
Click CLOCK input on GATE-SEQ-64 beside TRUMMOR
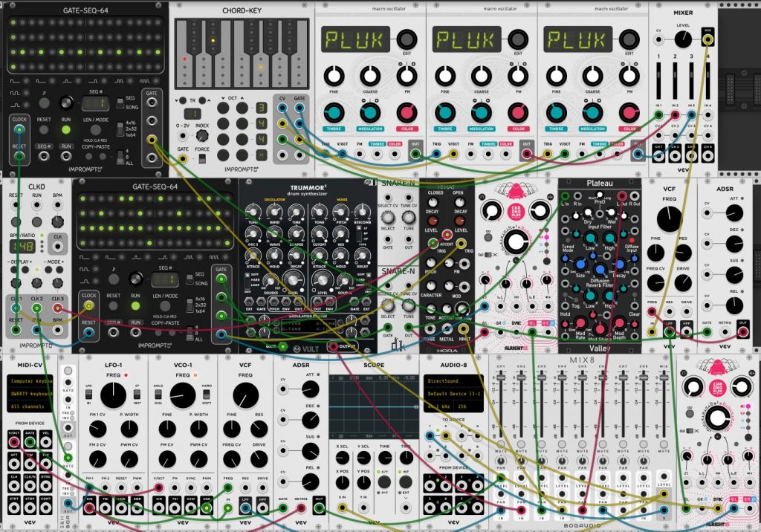89,305
